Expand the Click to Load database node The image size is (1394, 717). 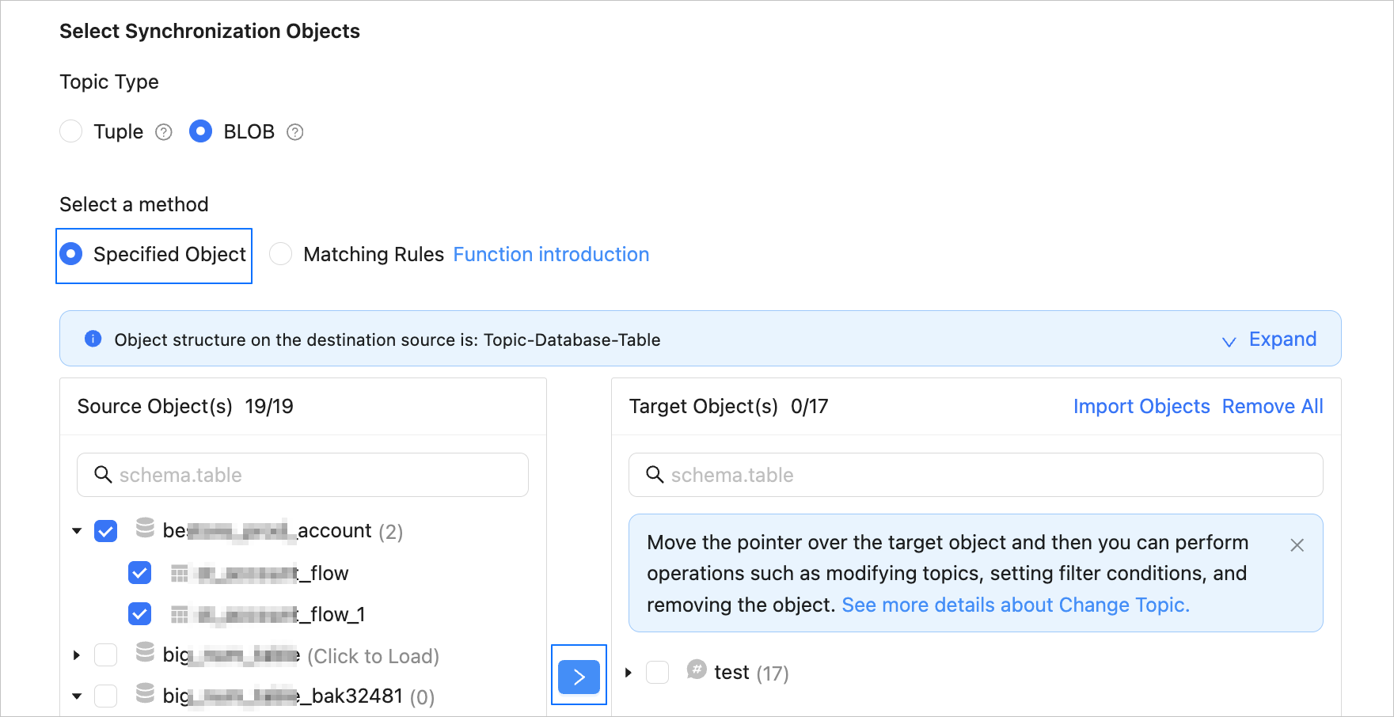77,655
